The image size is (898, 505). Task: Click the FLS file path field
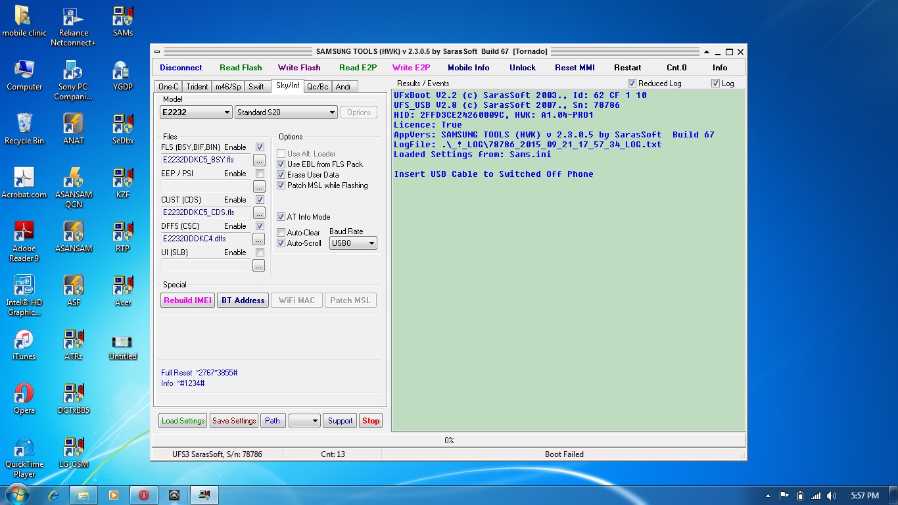[x=206, y=160]
